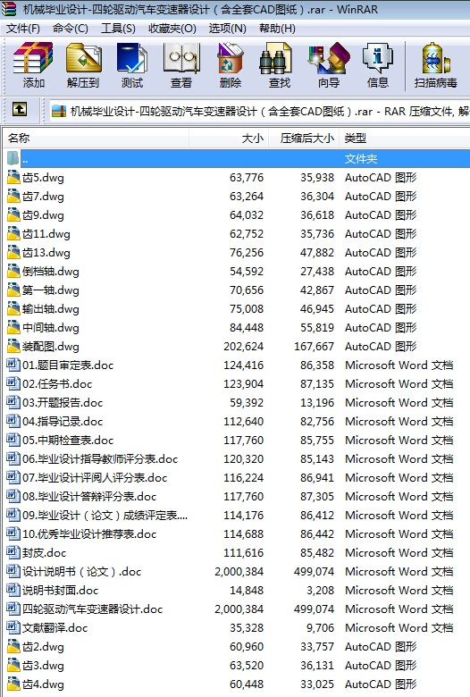This screenshot has height=697, width=470.
Task: Sort by the 大小 column header
Action: click(x=229, y=139)
